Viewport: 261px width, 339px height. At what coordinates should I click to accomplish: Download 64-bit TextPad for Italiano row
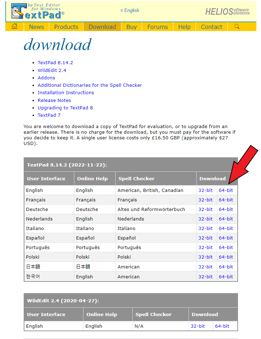(x=226, y=228)
